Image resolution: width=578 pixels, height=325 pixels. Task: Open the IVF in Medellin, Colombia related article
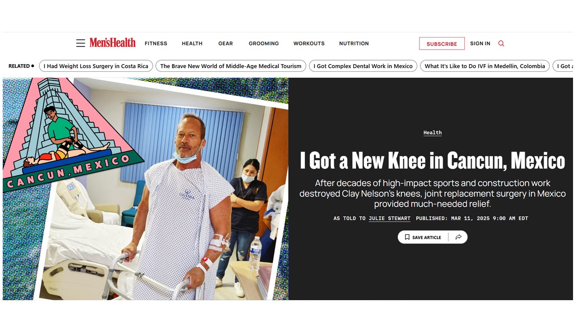(x=485, y=66)
